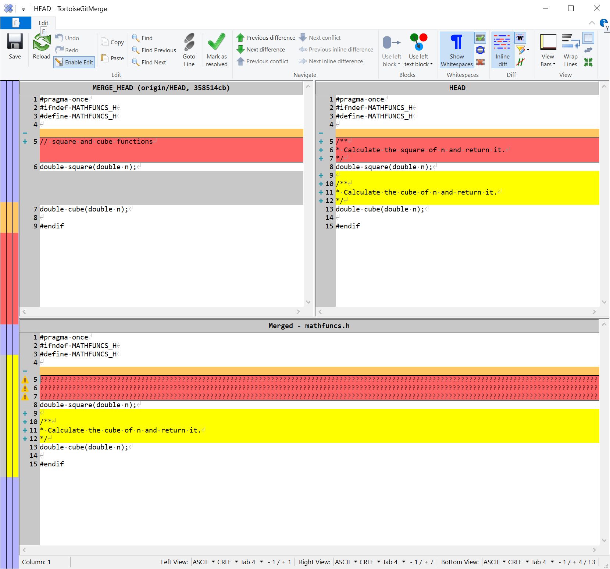The width and height of the screenshot is (610, 569).
Task: Toggle Enable Edit mode
Action: [x=74, y=62]
